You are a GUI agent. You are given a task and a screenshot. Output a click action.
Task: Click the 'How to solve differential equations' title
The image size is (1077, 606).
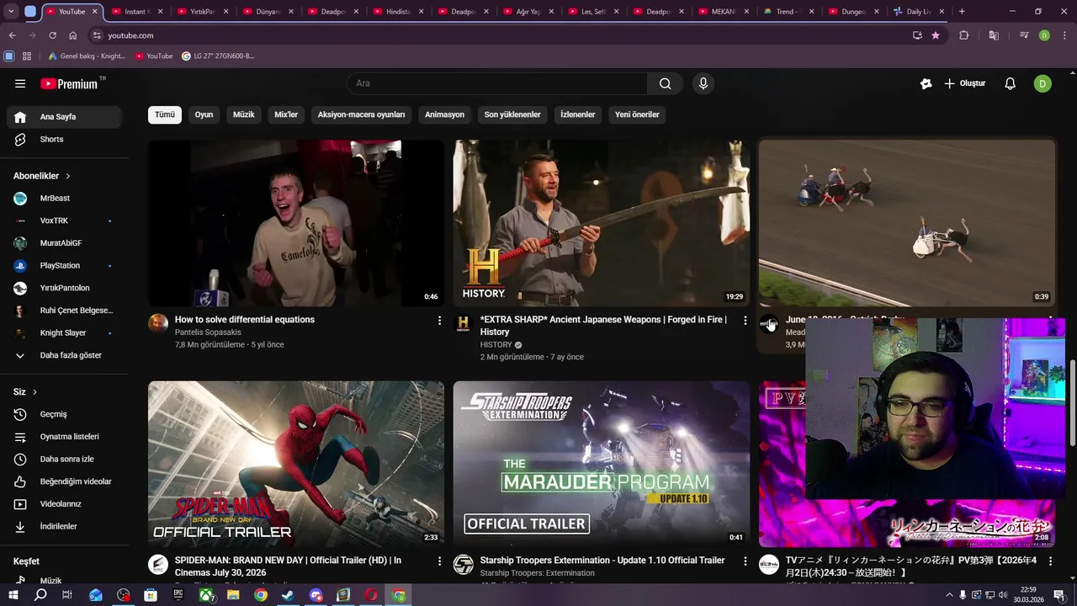pos(245,320)
